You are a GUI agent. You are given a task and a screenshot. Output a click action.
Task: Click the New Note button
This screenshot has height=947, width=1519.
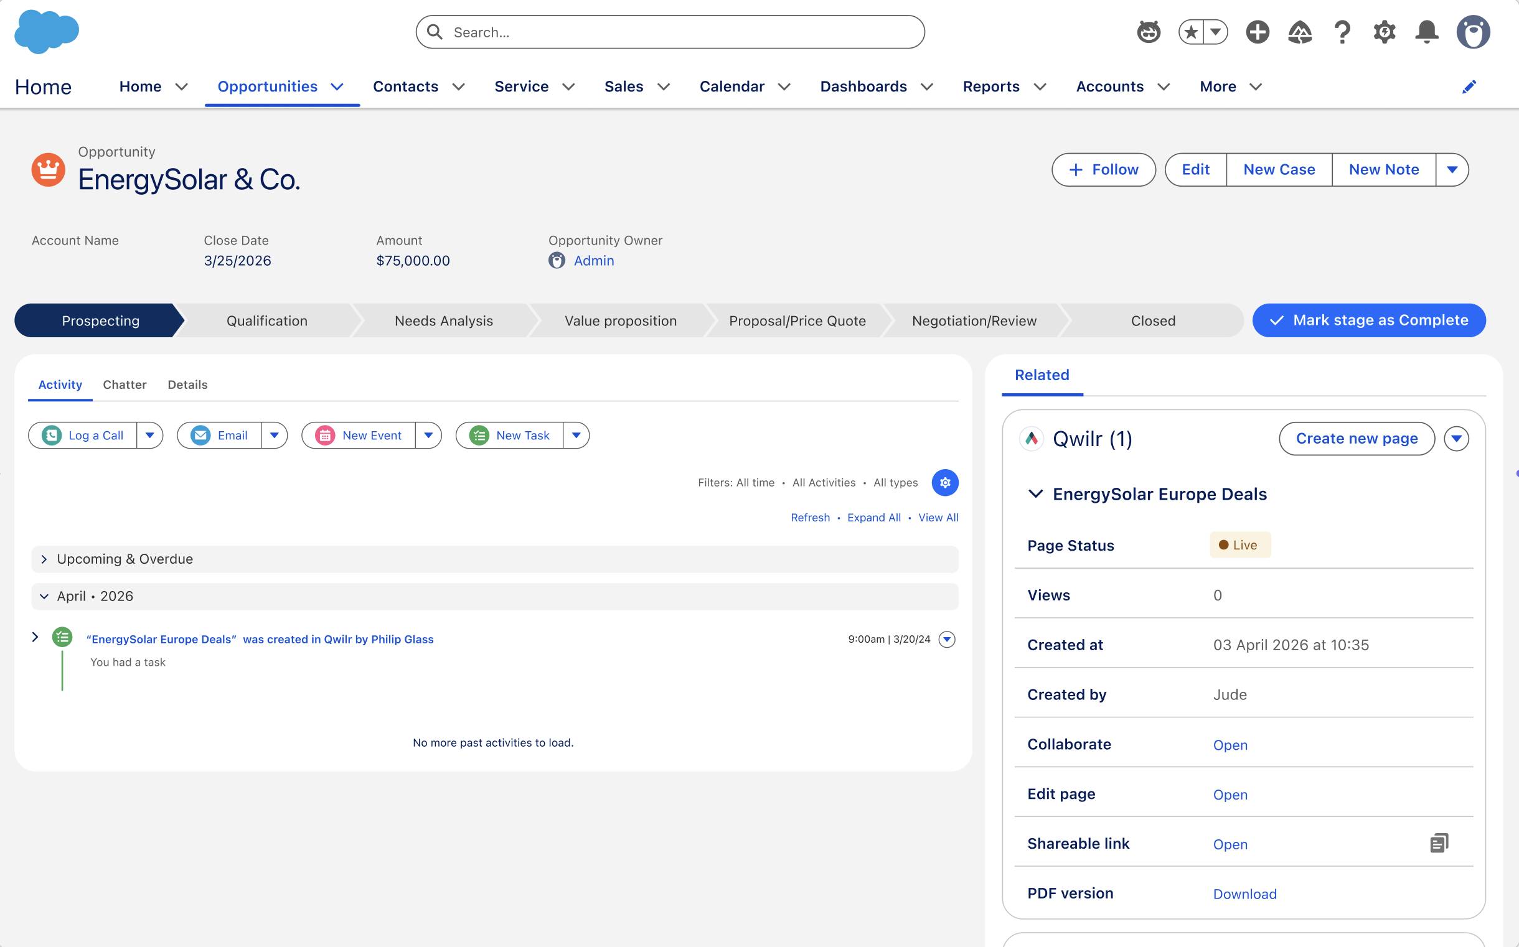[x=1384, y=170]
